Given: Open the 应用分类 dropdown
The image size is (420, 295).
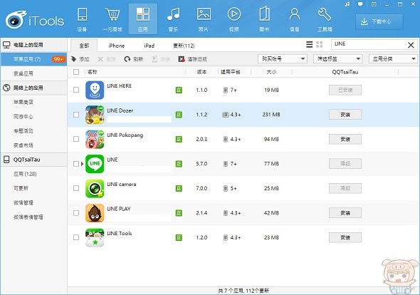Looking at the screenshot, I should (x=393, y=58).
